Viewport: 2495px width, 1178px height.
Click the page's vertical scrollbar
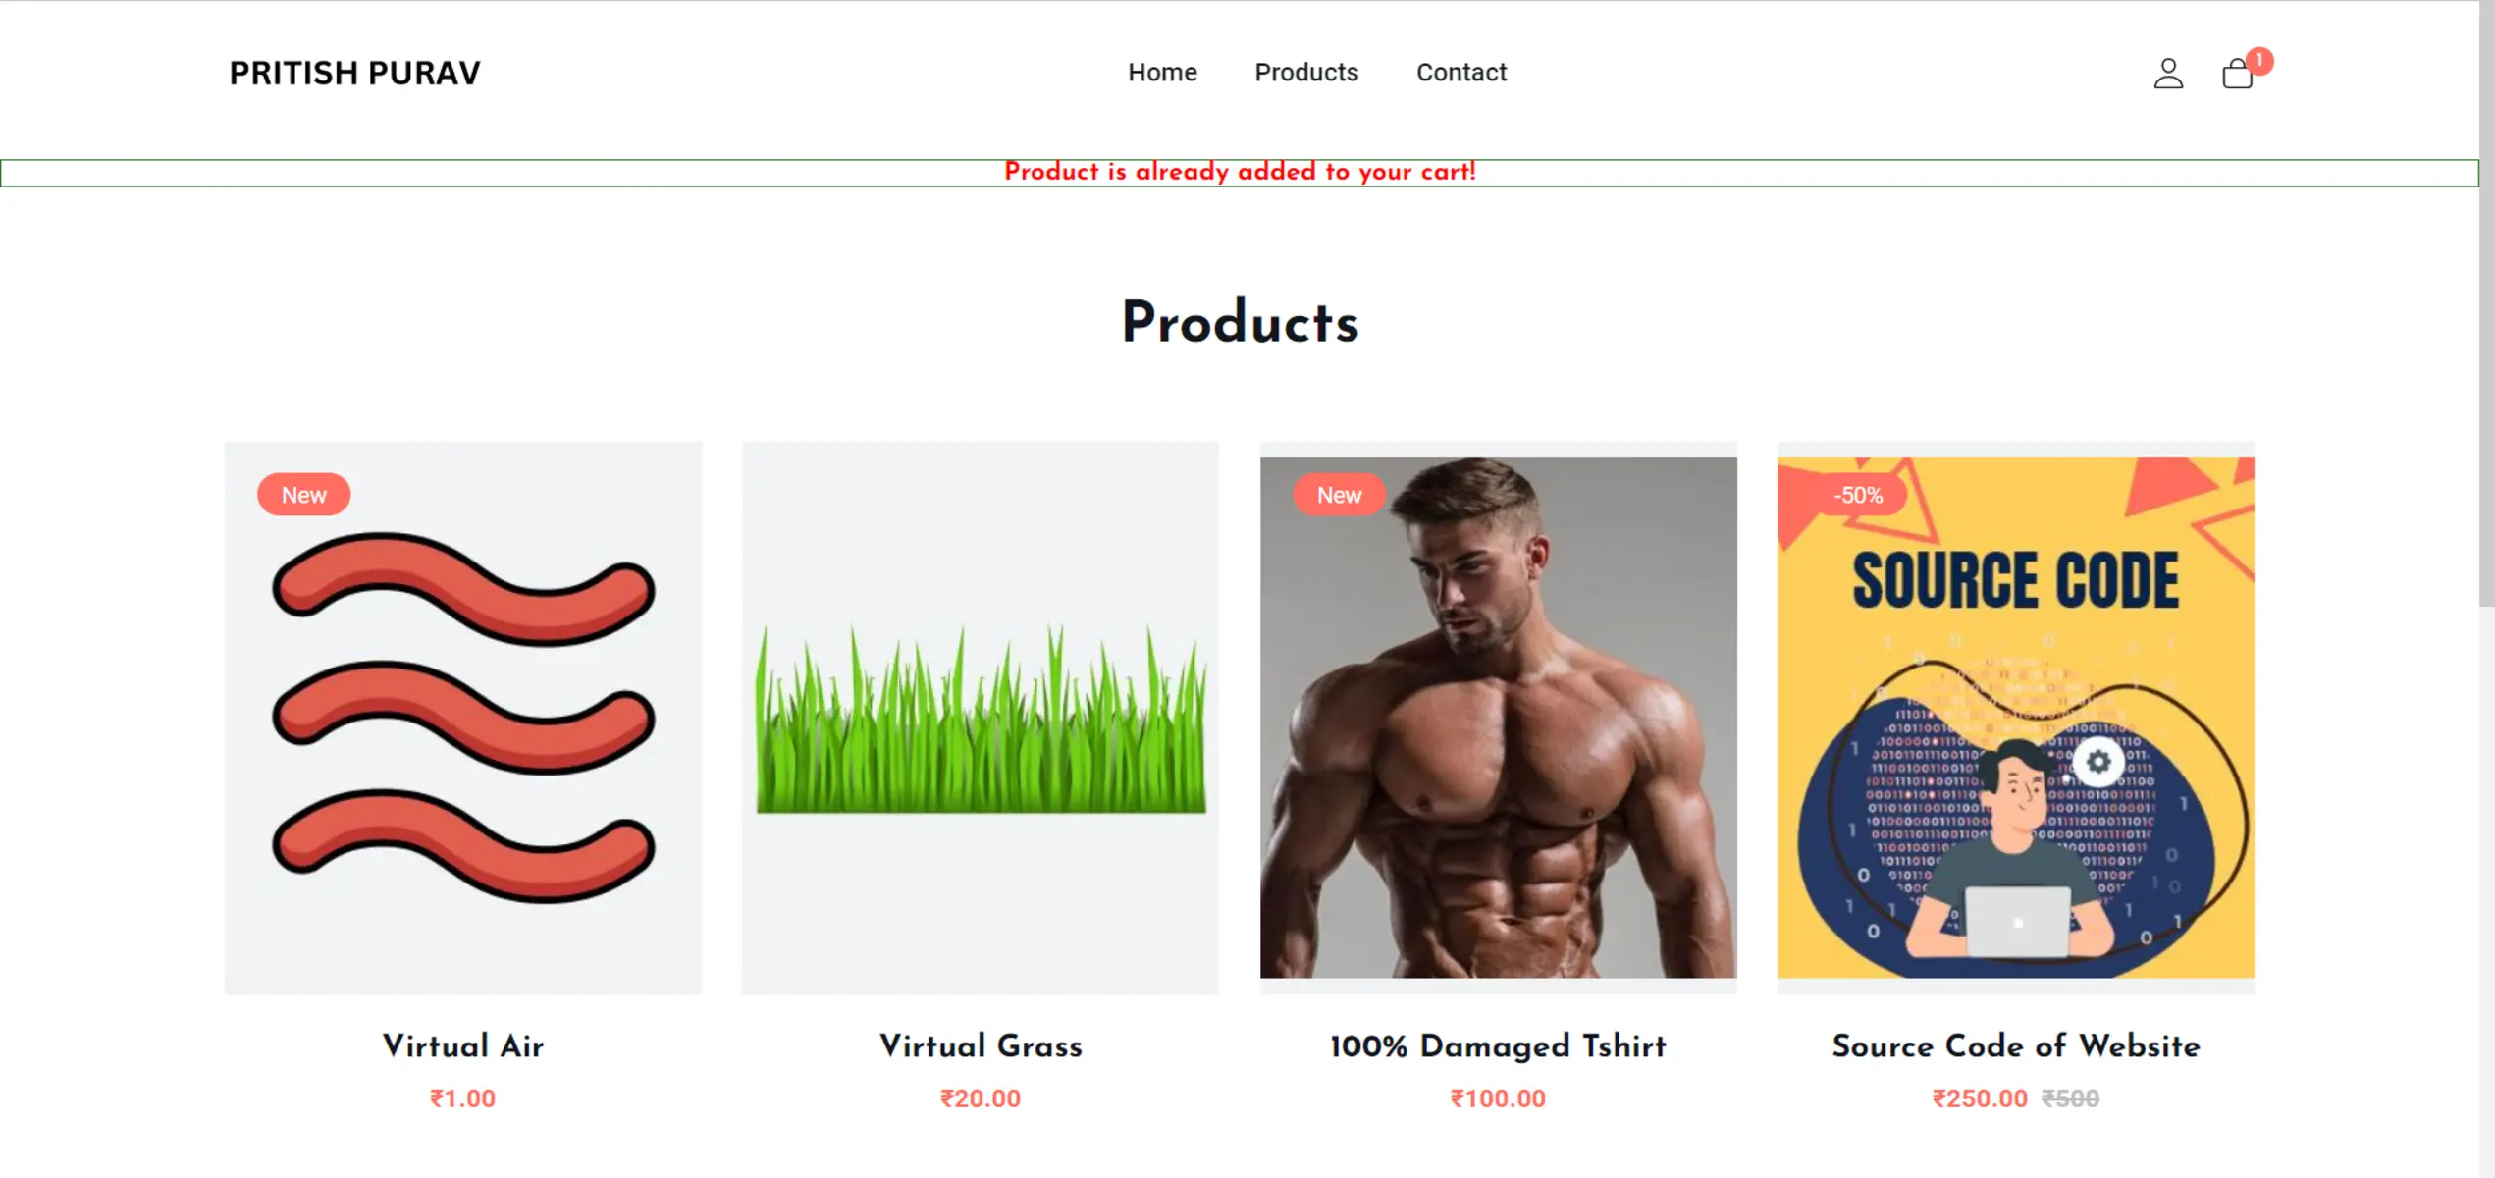[x=2486, y=294]
